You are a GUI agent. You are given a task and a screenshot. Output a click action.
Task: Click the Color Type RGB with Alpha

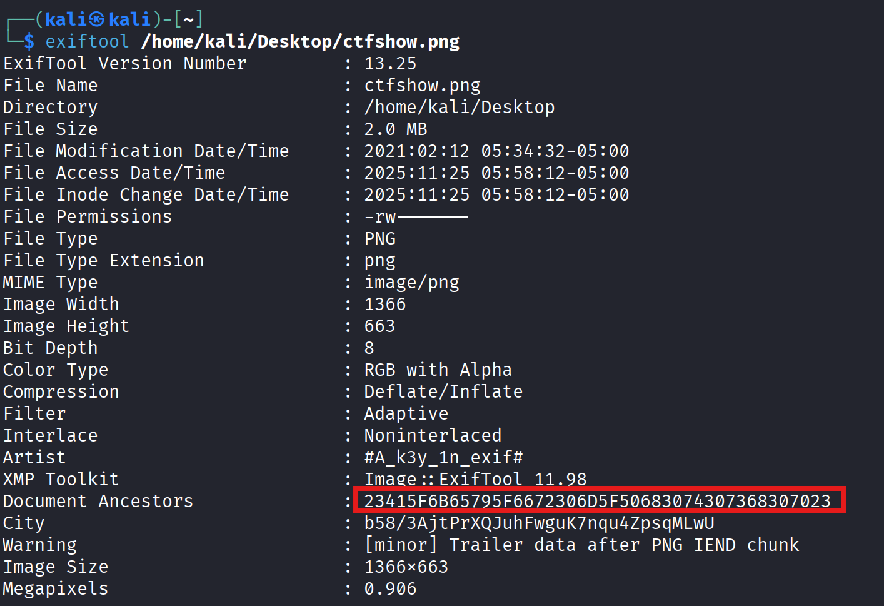click(438, 370)
